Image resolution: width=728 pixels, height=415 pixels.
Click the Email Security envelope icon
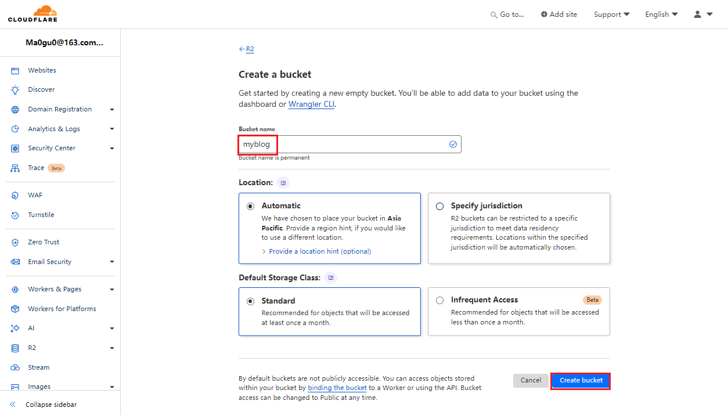[15, 262]
